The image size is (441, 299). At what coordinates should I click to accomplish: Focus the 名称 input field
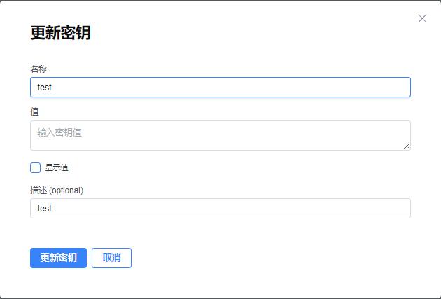pyautogui.click(x=220, y=87)
